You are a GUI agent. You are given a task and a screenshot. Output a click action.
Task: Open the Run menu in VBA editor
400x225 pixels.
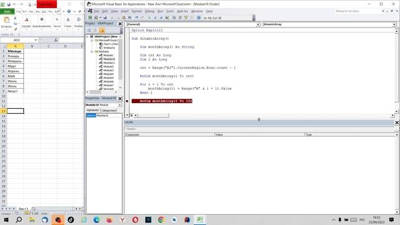pyautogui.click(x=160, y=11)
